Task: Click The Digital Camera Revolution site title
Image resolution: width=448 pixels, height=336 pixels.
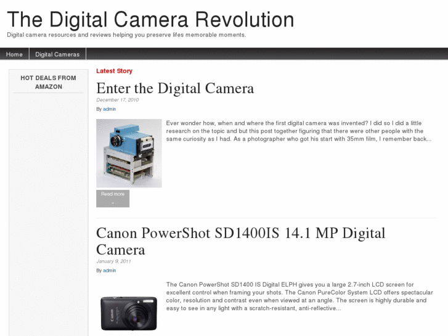Action: (x=150, y=20)
